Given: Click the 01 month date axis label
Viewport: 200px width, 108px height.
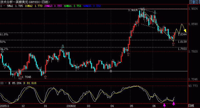Looking at the screenshot, I should coord(46,106).
